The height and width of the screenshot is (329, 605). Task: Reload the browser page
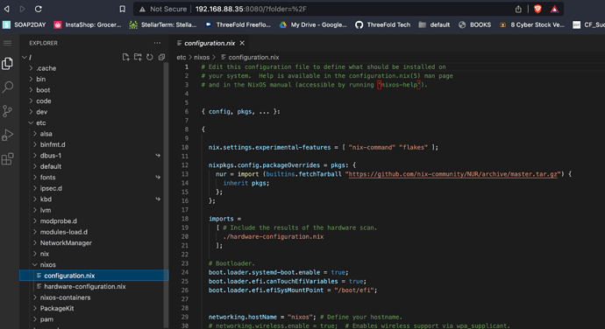pos(39,9)
